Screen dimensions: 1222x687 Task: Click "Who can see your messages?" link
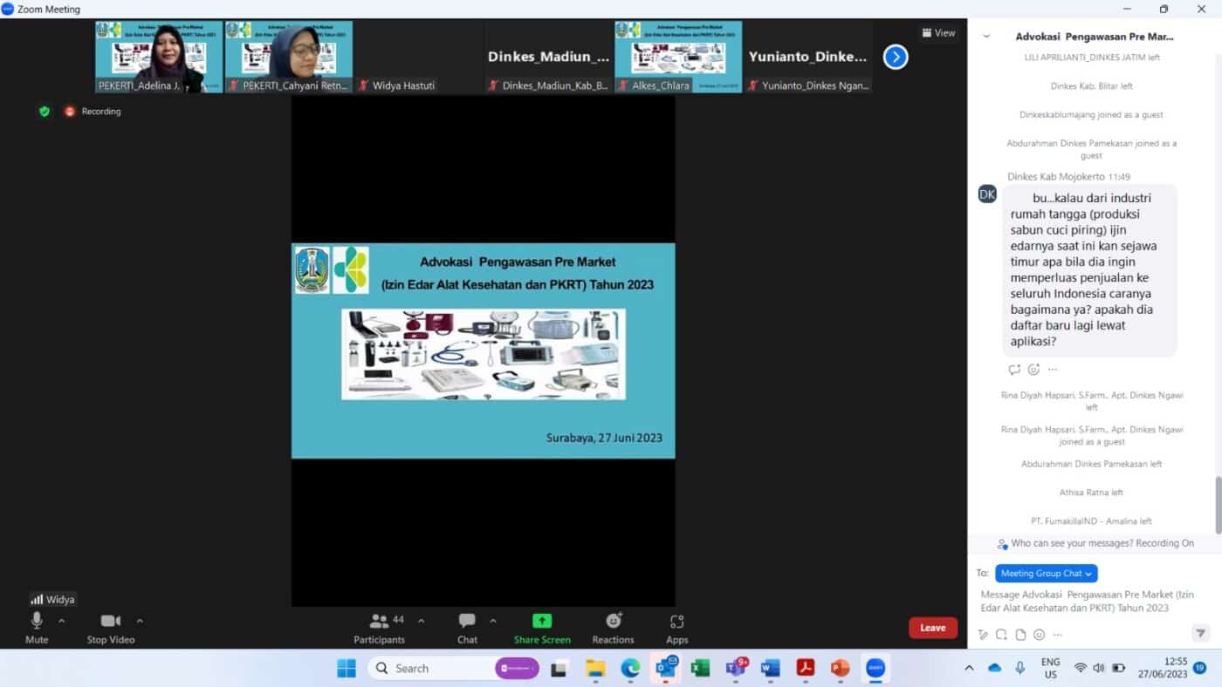point(1095,543)
